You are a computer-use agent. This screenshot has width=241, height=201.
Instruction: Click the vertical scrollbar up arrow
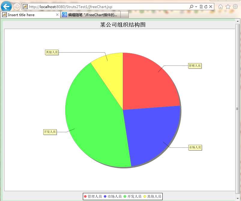[237, 21]
